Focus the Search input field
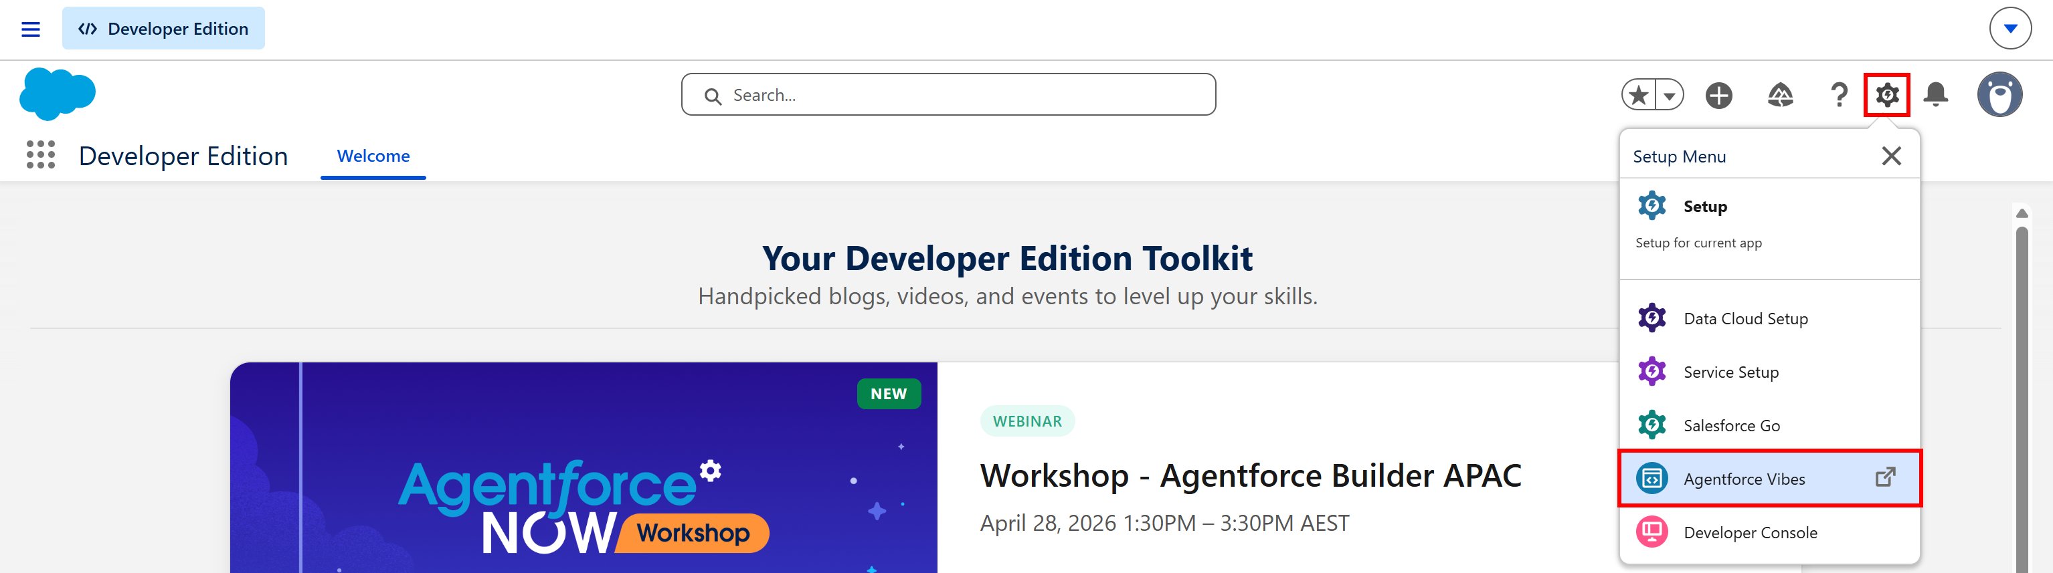 948,95
